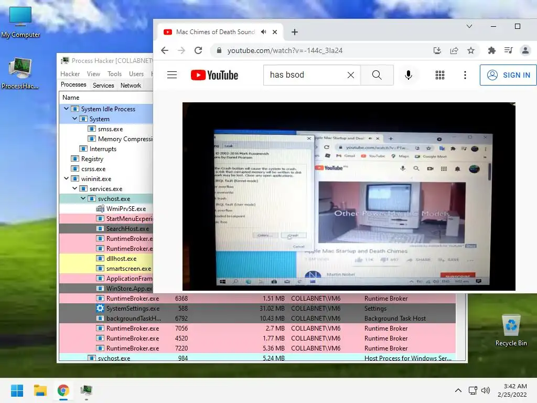
Task: Open Users menu in Process Hacker
Action: [x=136, y=73]
